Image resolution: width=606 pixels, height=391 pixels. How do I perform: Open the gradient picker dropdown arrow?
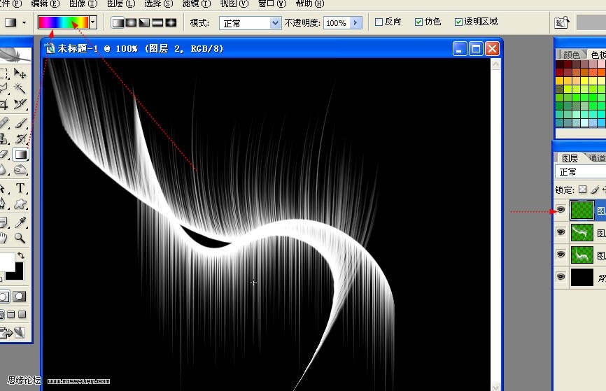coord(93,22)
